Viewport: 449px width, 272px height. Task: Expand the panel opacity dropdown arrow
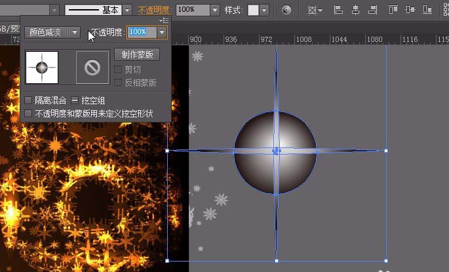(162, 32)
